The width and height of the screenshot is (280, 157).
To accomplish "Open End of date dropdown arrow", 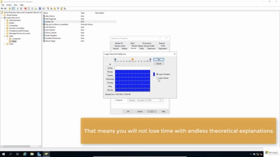I will (x=161, y=100).
